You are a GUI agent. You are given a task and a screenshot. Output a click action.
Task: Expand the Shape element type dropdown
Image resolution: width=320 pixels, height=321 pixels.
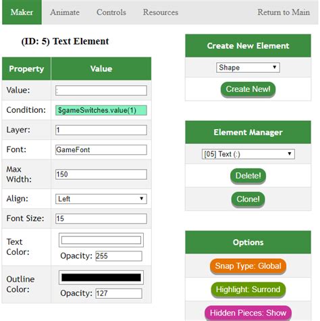(x=248, y=68)
